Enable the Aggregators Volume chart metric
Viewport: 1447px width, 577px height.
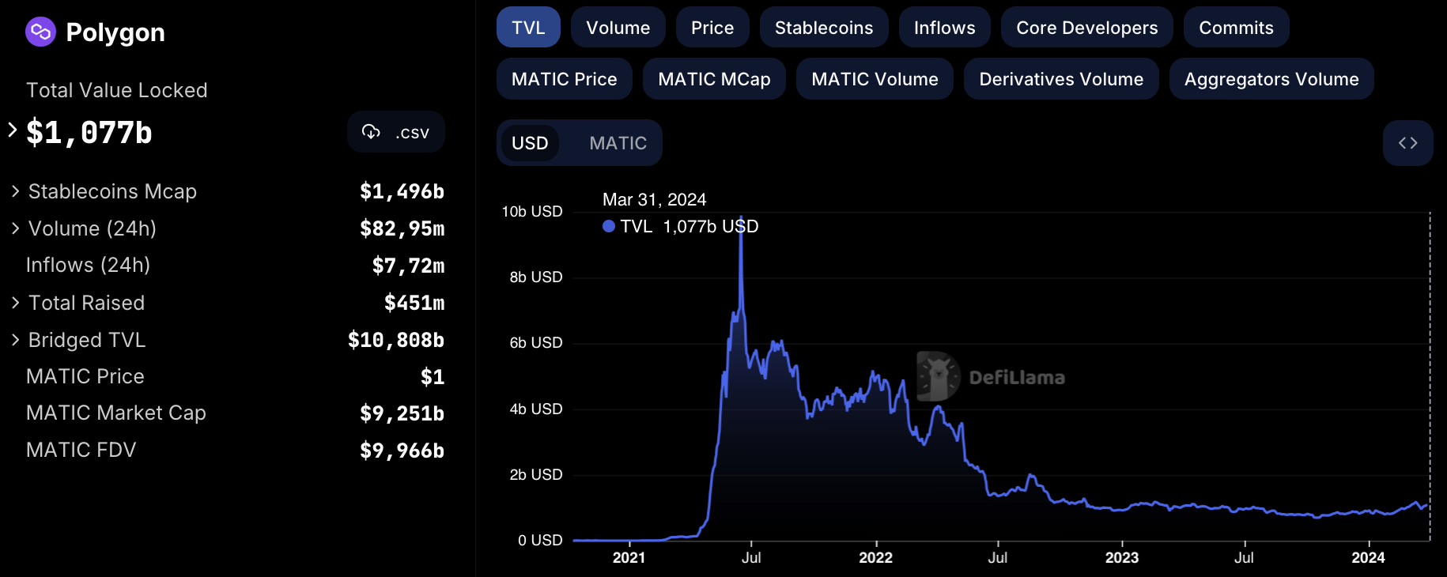[x=1271, y=79]
